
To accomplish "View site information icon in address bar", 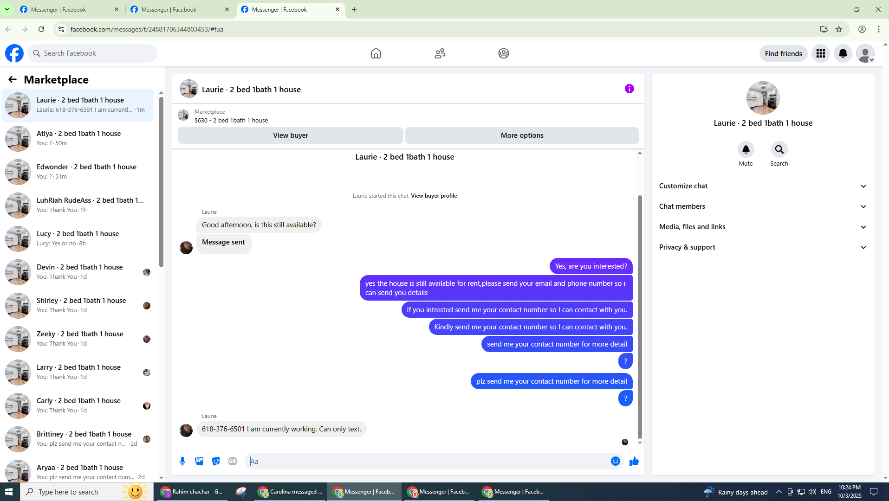I will pyautogui.click(x=61, y=29).
